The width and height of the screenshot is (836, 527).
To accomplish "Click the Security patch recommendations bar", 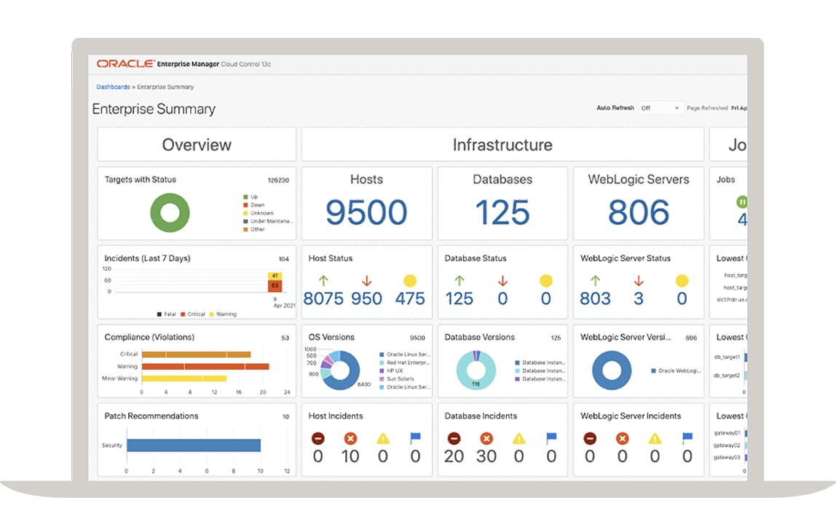I will click(194, 445).
